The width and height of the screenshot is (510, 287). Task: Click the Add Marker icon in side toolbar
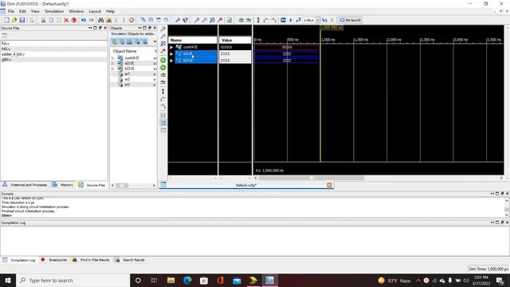(163, 92)
